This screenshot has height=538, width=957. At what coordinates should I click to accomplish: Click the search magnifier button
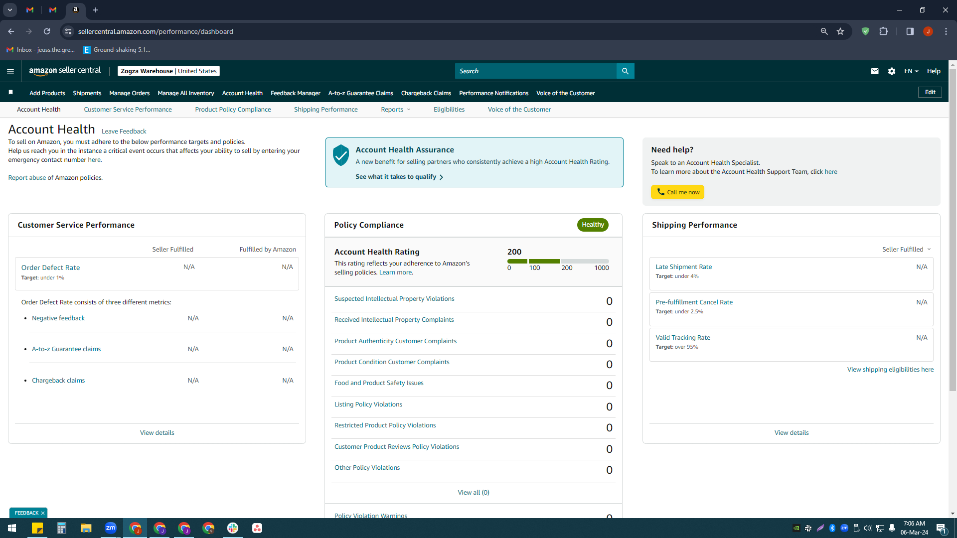(625, 71)
